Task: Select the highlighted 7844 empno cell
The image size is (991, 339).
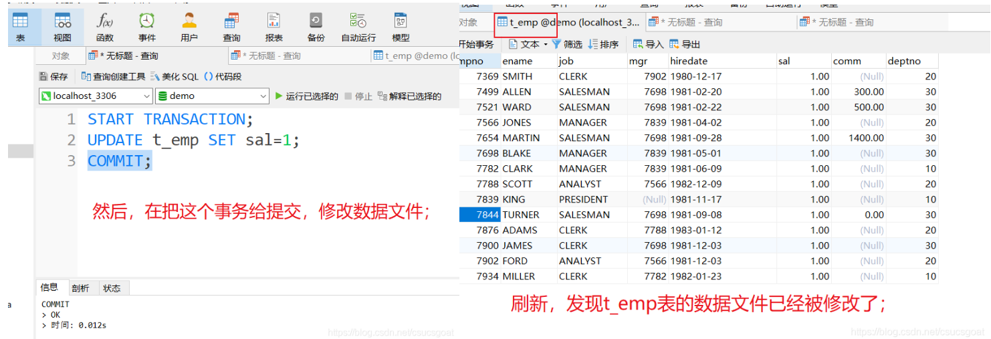Action: 480,215
